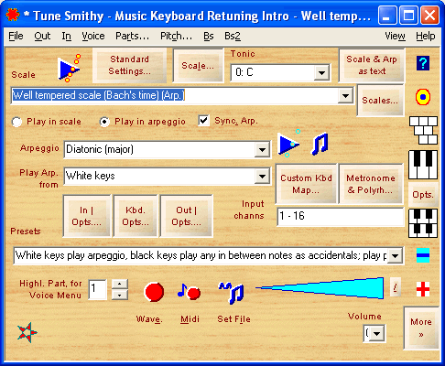Select the Play in arpeggio radio button
Viewport: 445px width, 366px height.
(x=104, y=122)
